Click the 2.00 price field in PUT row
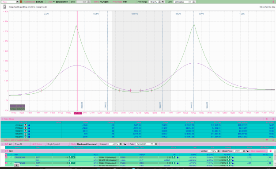Screen dimensions: 276x169 pyautogui.click(x=166, y=157)
